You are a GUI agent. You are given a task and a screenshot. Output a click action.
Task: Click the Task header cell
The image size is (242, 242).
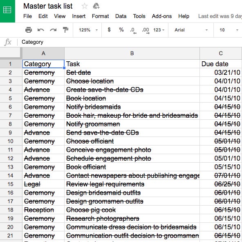132,64
